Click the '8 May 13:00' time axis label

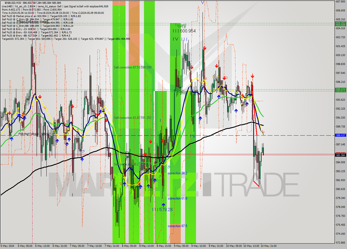point(147,246)
